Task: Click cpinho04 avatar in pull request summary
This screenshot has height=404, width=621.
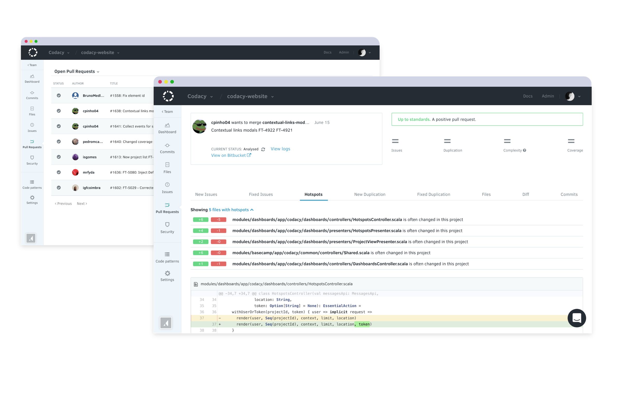Action: click(x=199, y=127)
